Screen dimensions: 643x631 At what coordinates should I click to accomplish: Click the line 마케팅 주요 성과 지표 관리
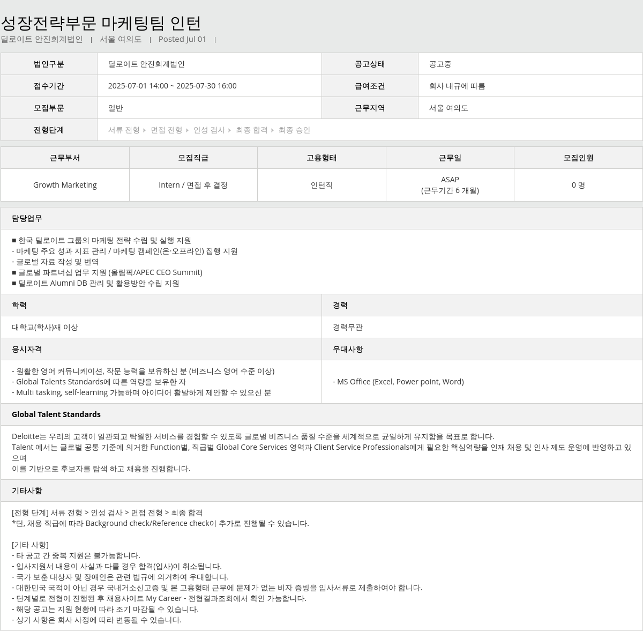pyautogui.click(x=125, y=251)
